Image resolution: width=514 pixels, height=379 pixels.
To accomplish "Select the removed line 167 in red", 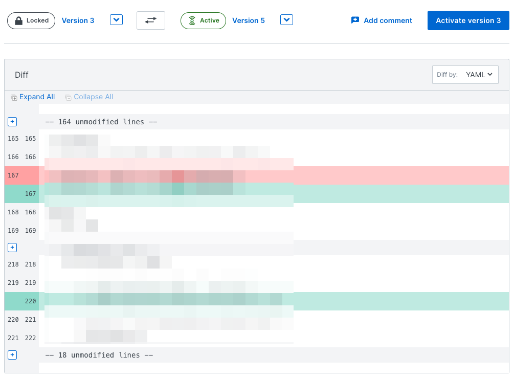I will [x=256, y=175].
